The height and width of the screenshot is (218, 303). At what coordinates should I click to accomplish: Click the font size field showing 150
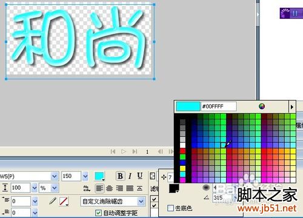[72, 176]
